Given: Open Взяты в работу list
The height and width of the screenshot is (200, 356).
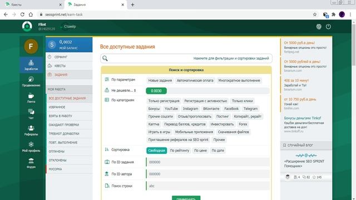Looking at the screenshot, I should point(69,116).
